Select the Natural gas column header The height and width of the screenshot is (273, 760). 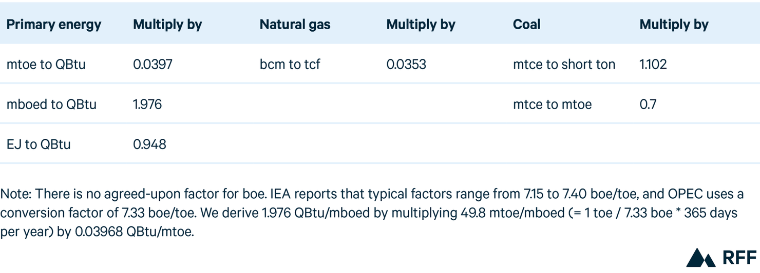click(x=295, y=25)
